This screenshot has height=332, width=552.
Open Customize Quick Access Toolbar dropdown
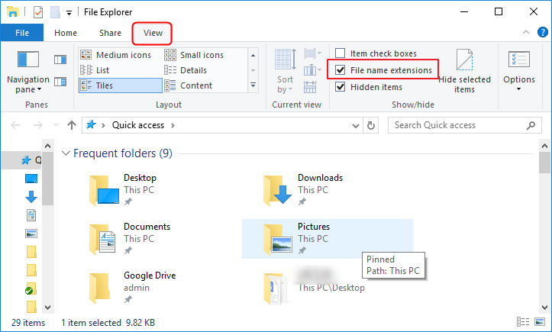[x=69, y=13]
